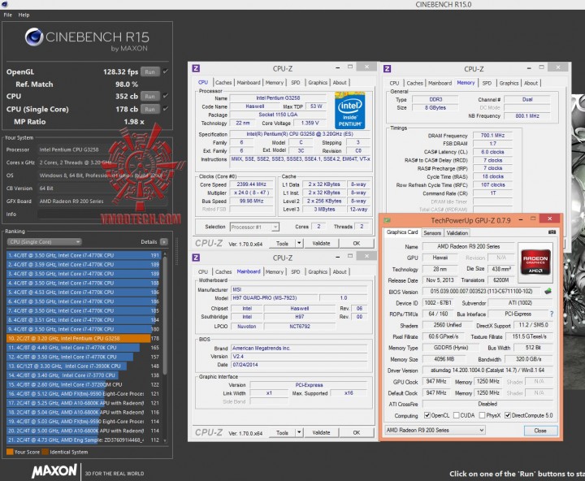Click the GPU-Z BIOS save chip icon

(x=548, y=291)
